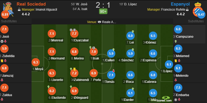Image resolution: width=207 pixels, height=103 pixels.
Task: Open the Real Sociedad team name link
Action: (31, 4)
